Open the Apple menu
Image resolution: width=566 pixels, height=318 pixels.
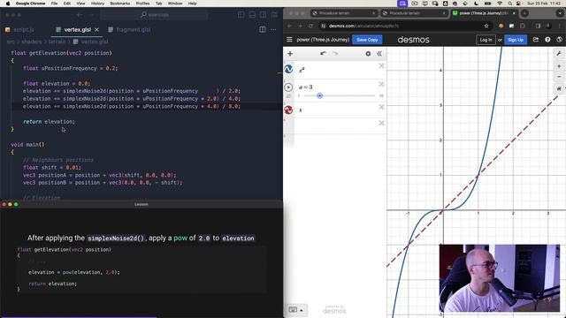[8, 4]
